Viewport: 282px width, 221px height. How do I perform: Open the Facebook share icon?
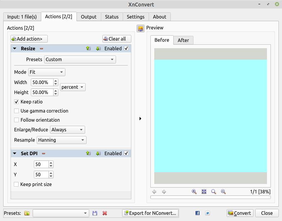[x=198, y=213]
